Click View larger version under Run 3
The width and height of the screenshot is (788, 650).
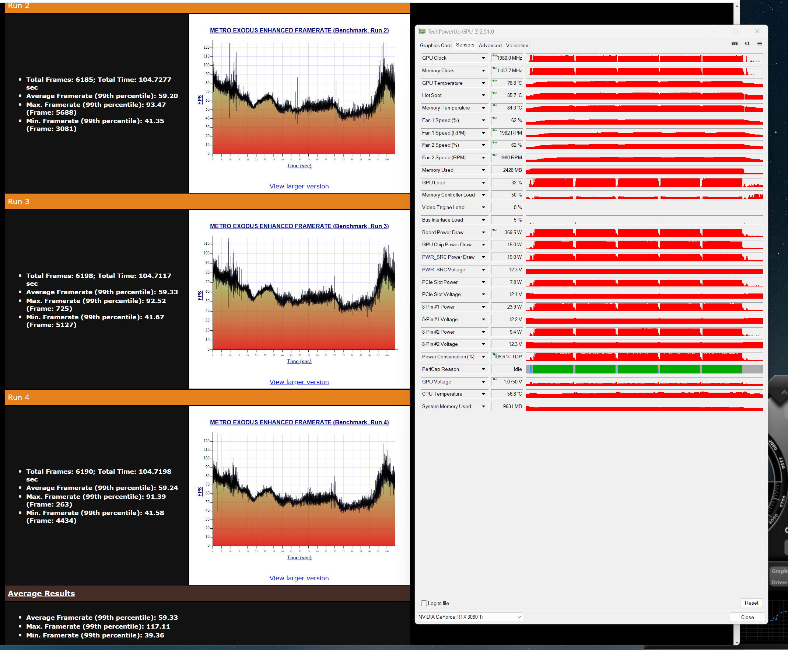(x=299, y=382)
